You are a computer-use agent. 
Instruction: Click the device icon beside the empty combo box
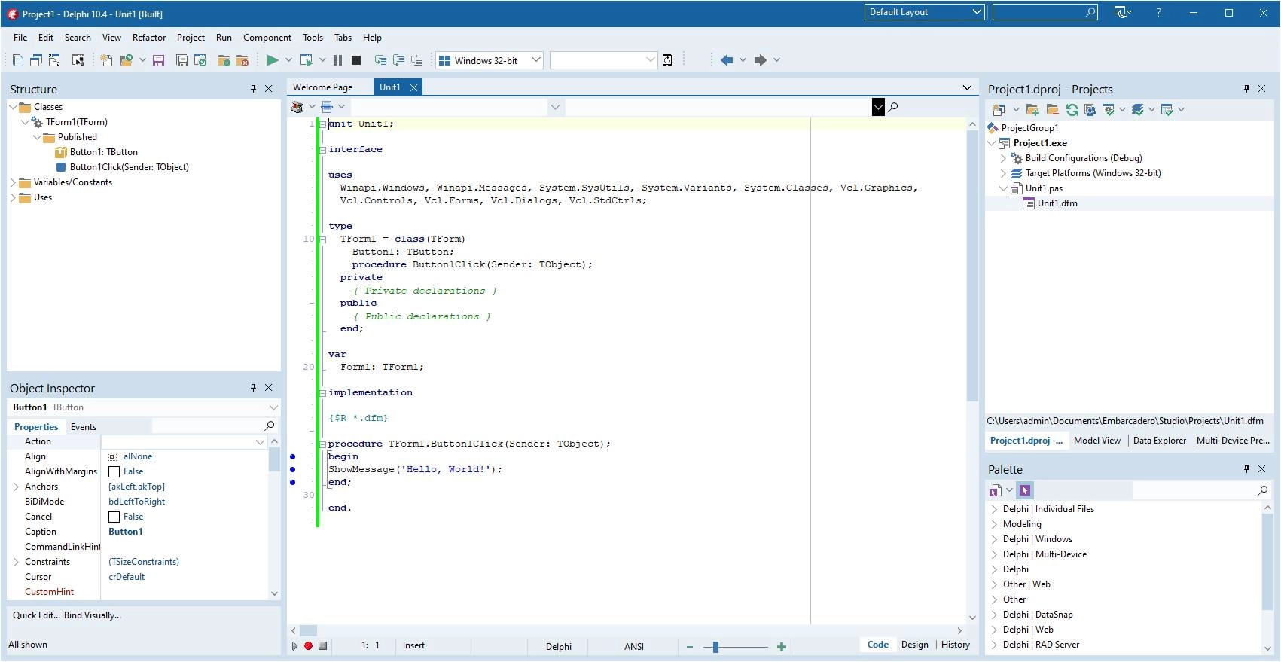pyautogui.click(x=667, y=60)
